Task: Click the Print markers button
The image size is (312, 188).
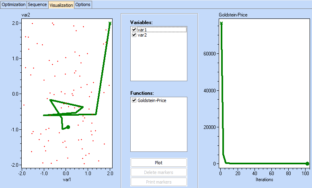Action: point(158,182)
